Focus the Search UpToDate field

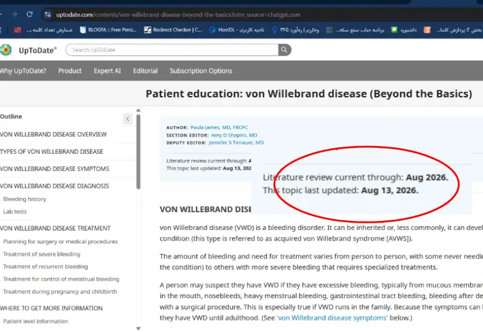(x=173, y=49)
